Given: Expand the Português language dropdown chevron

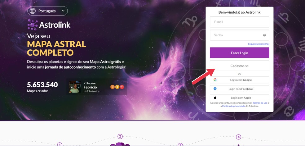Looking at the screenshot, I should pos(63,11).
